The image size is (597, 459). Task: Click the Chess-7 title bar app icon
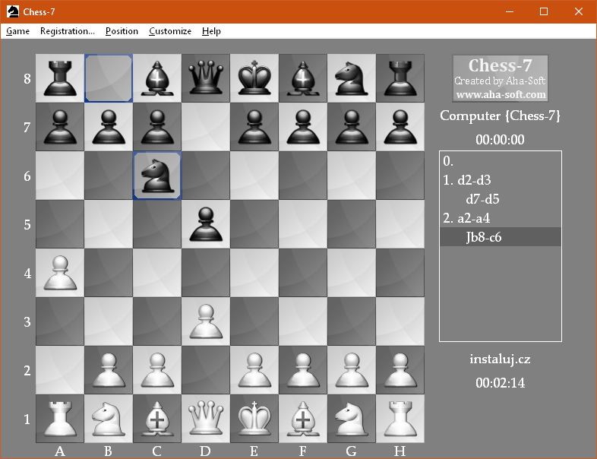(x=13, y=11)
